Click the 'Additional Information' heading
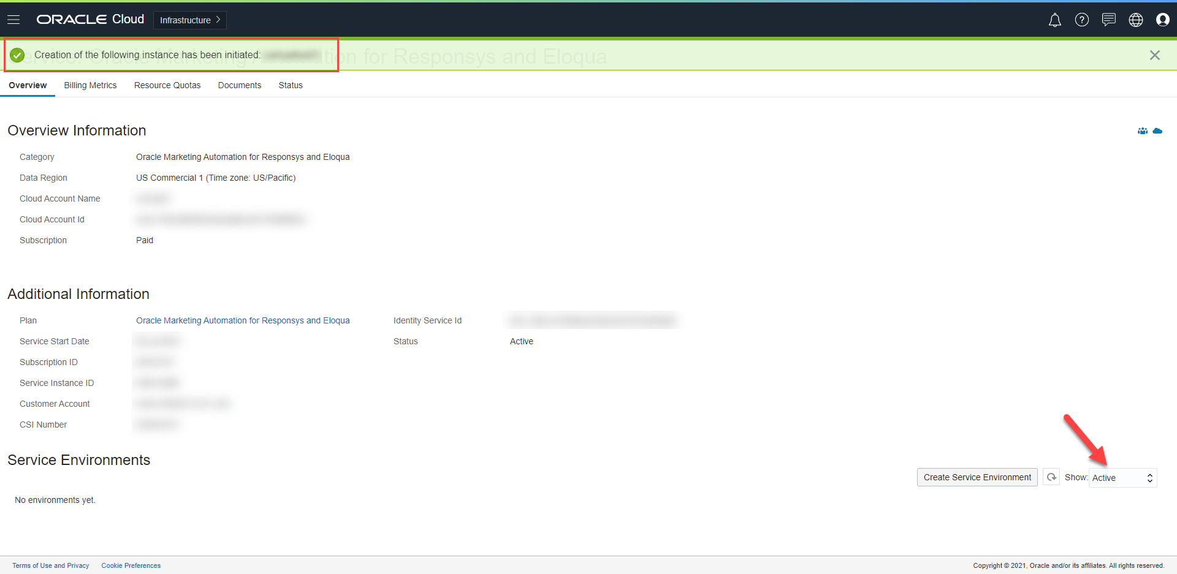 (78, 294)
